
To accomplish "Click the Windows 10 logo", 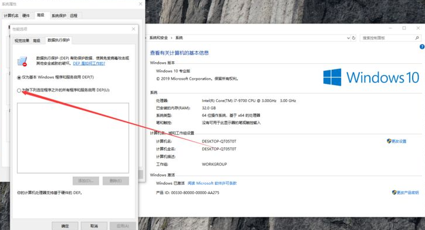I will [371, 77].
